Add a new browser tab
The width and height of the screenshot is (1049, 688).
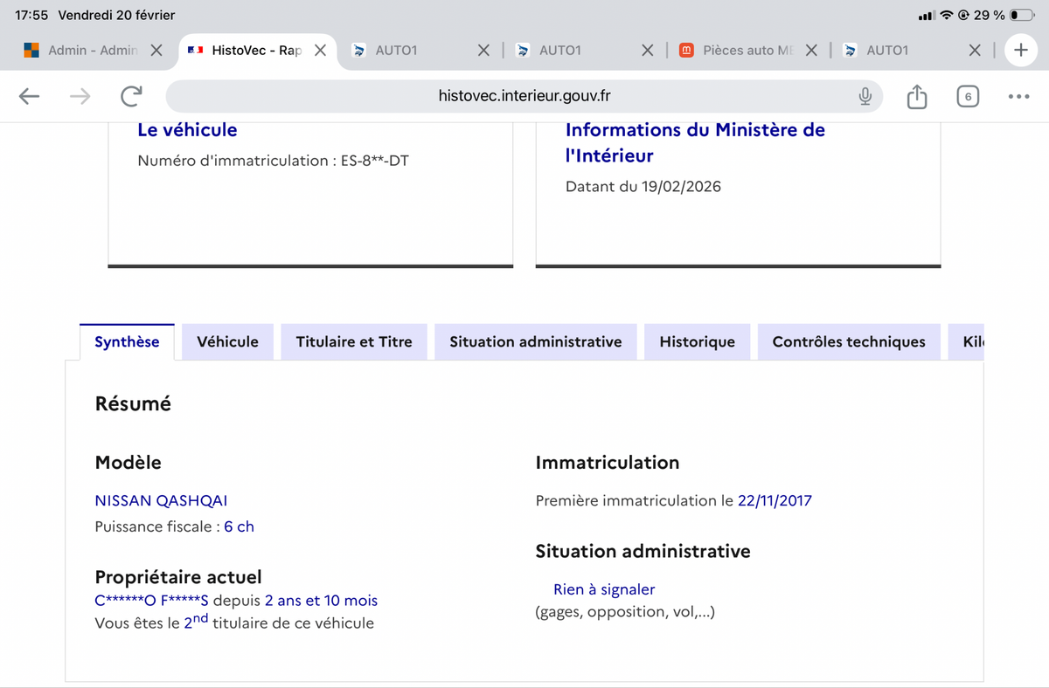point(1020,51)
